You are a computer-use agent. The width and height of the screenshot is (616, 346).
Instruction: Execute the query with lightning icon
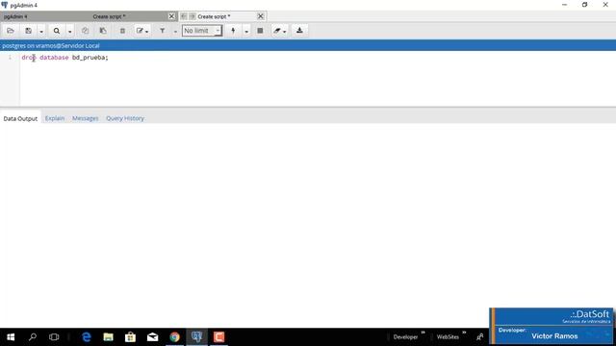[x=233, y=31]
